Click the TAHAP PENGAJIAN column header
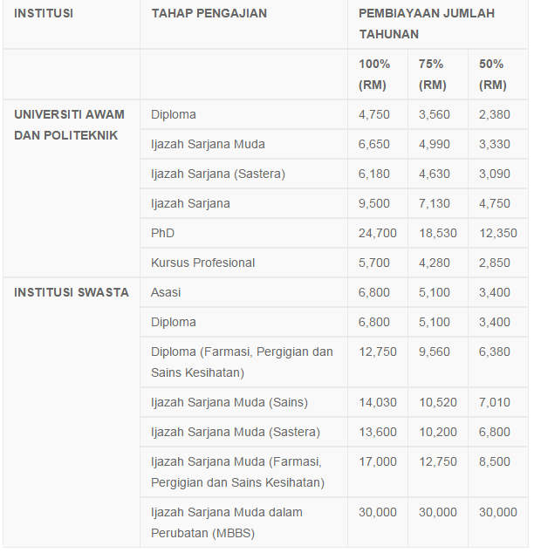This screenshot has width=534, height=553. click(209, 13)
